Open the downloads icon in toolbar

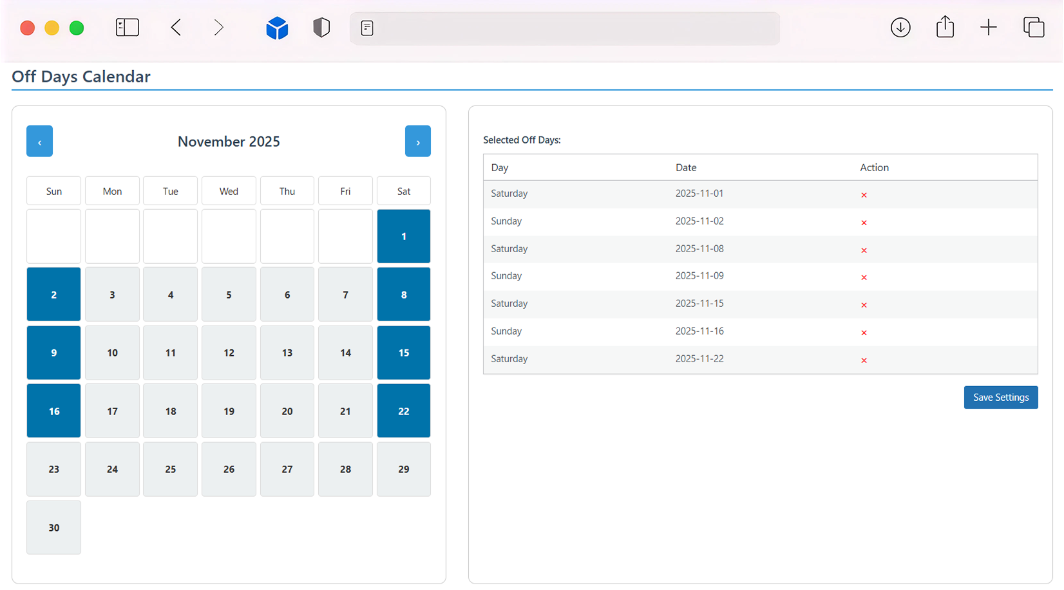coord(900,28)
